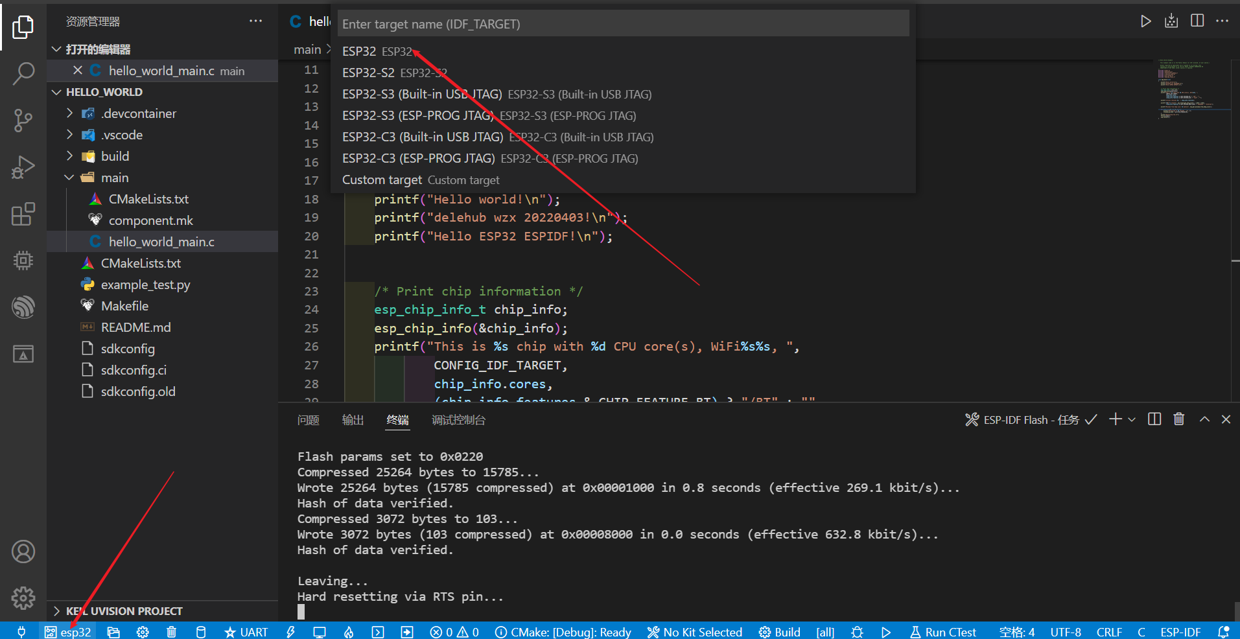Image resolution: width=1240 pixels, height=639 pixels.
Task: Split the editor to the right
Action: [x=1197, y=21]
